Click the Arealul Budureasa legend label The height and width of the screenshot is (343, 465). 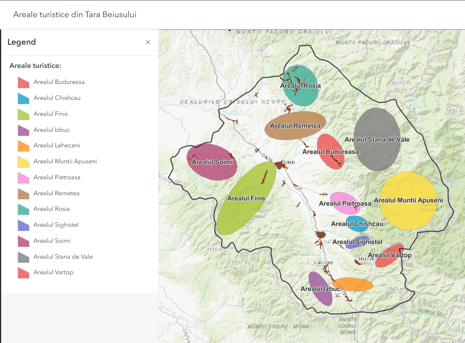pos(59,82)
